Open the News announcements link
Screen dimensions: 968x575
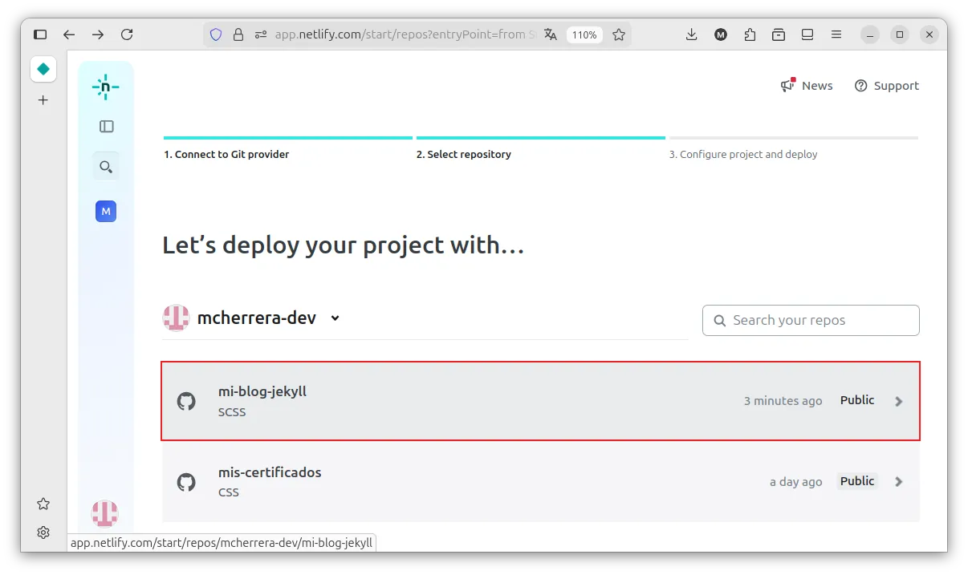tap(807, 86)
